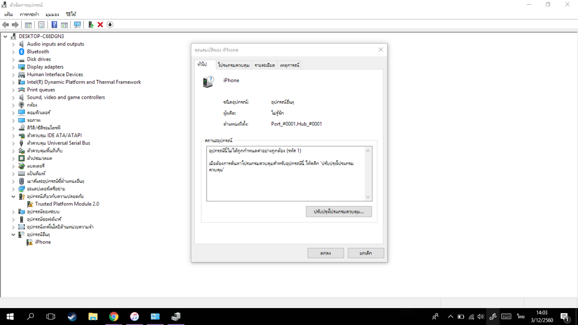This screenshot has width=578, height=325.
Task: Open the วิธีใช้ menu
Action: [x=71, y=15]
